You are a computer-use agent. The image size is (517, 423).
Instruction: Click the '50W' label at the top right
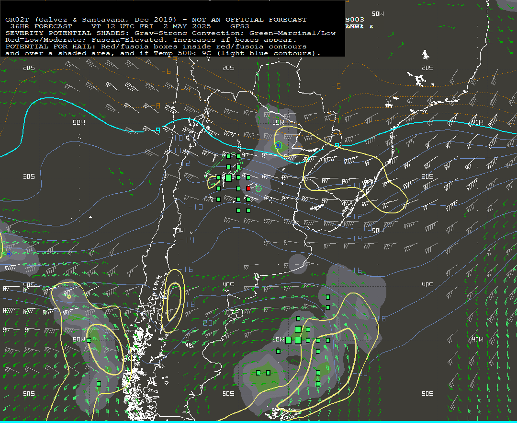(378, 13)
